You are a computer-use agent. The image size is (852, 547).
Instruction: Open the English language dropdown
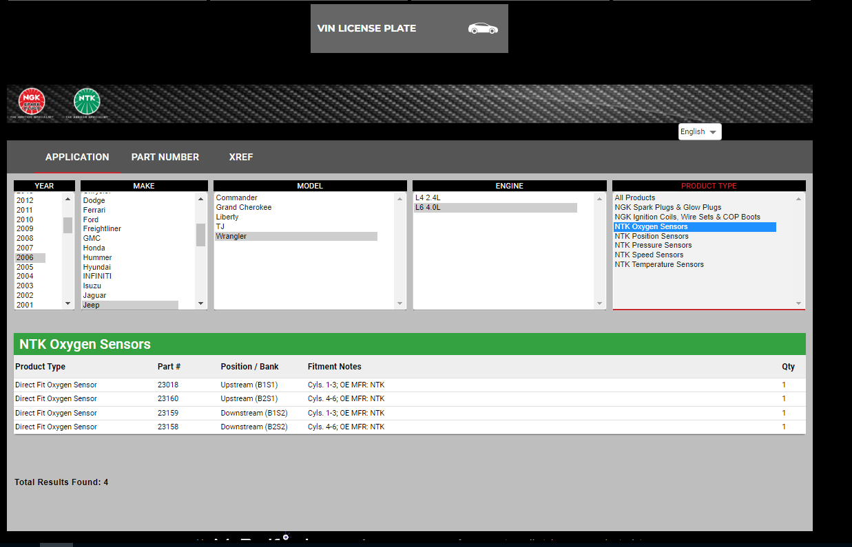[699, 131]
